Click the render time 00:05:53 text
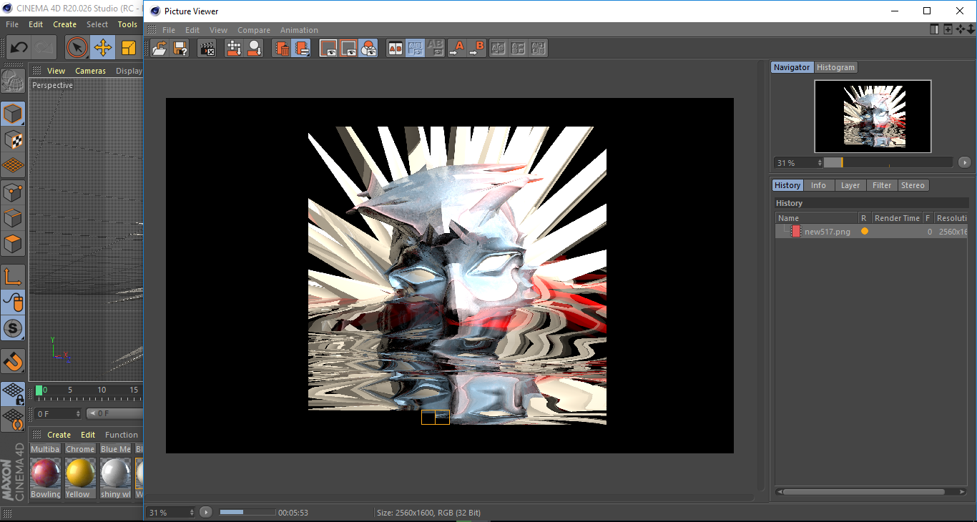The height and width of the screenshot is (522, 977). click(293, 513)
